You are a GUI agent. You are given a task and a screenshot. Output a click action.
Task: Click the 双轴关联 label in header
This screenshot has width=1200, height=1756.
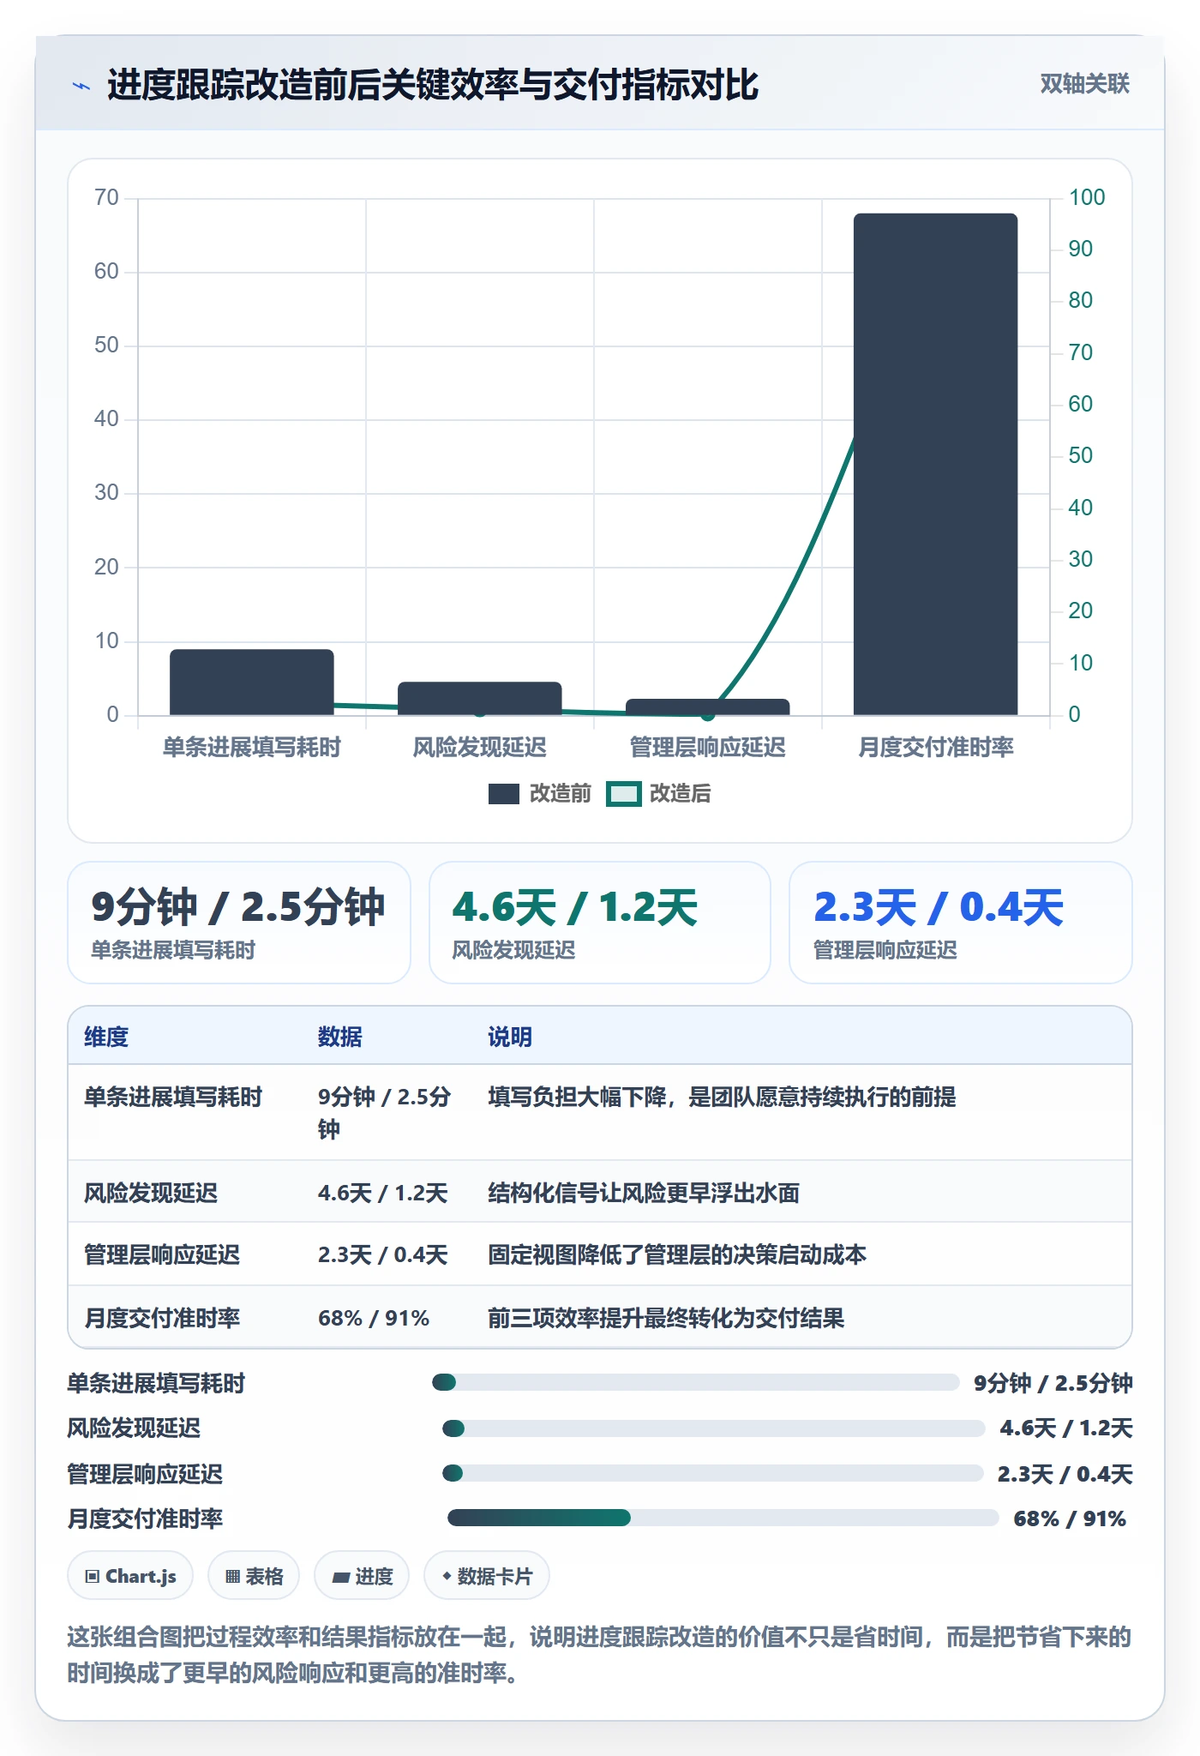(x=1084, y=84)
